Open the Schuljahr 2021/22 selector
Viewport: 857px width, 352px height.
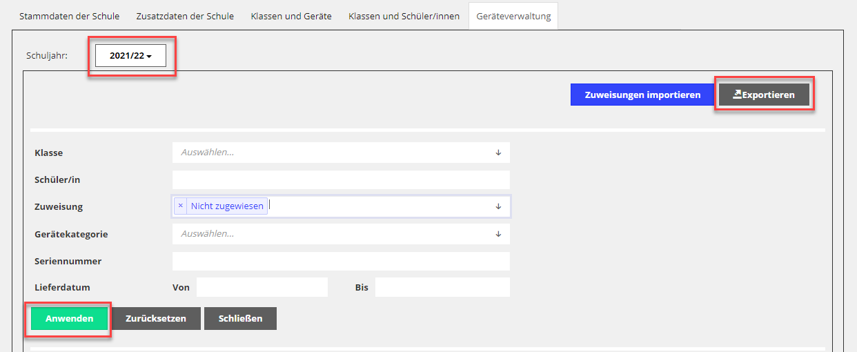coord(130,56)
